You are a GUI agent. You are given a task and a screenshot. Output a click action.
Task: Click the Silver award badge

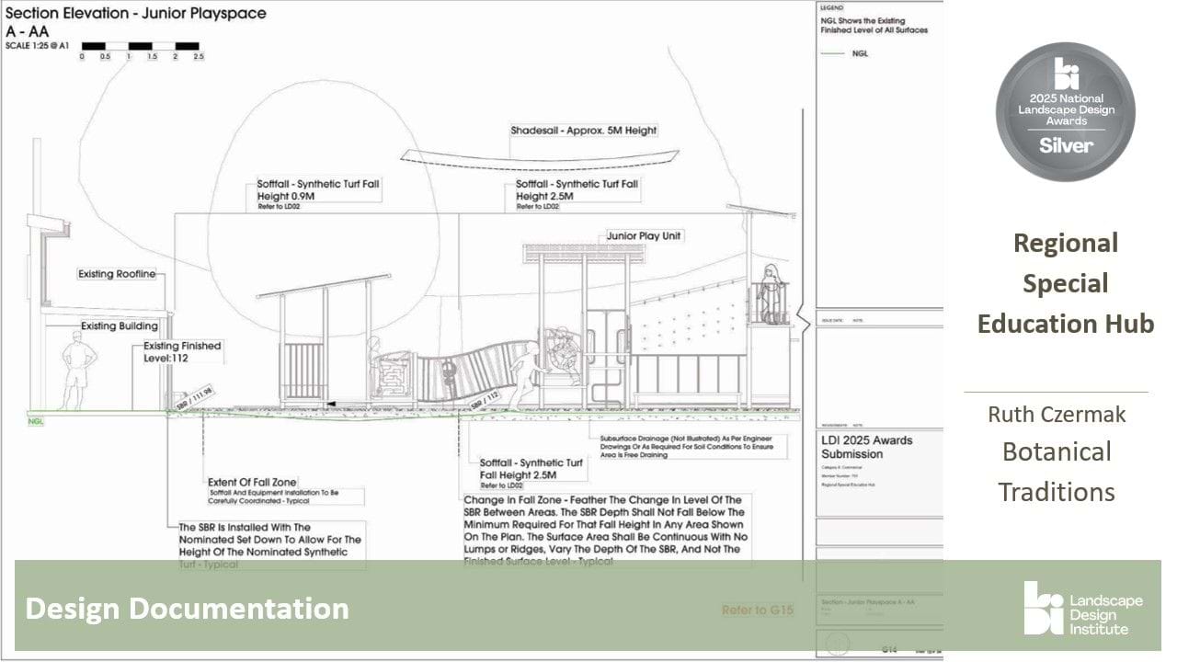(x=1065, y=112)
